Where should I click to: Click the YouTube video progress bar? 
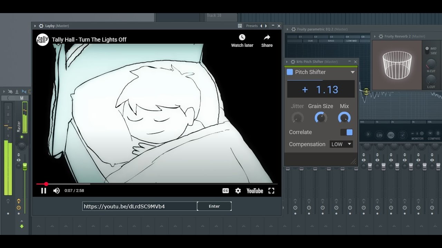(157, 184)
